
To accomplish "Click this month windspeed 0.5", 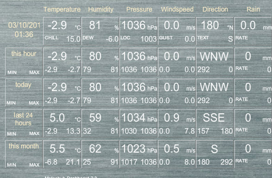I will 171,149.
